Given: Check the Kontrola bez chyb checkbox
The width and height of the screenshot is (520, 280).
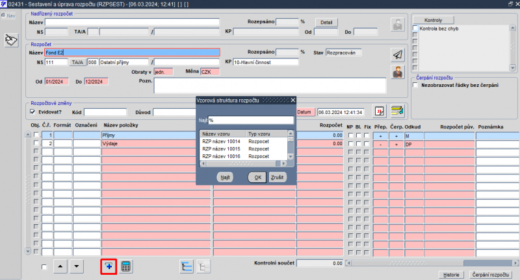Looking at the screenshot, I should coord(415,28).
